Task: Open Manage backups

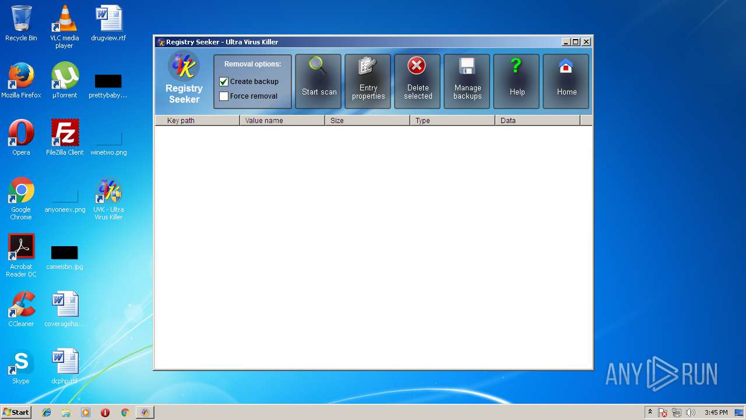Action: (467, 82)
